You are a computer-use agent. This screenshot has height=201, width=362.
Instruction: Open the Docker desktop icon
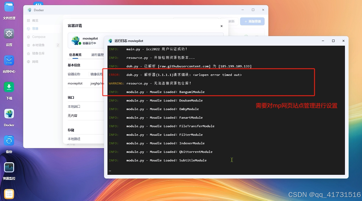pyautogui.click(x=9, y=114)
